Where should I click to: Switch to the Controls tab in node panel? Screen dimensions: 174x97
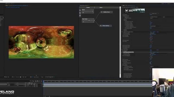click(x=88, y=8)
